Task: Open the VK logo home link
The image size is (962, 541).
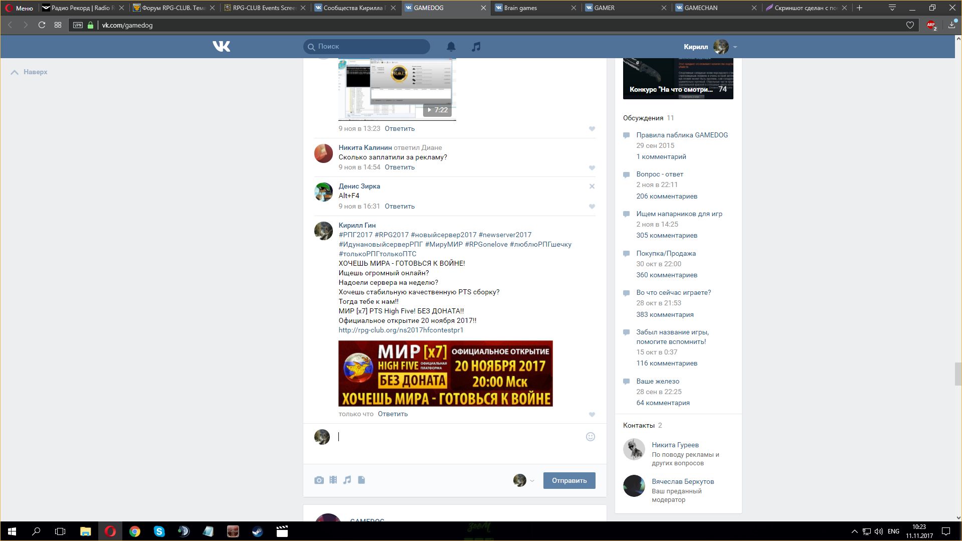Action: (x=221, y=47)
